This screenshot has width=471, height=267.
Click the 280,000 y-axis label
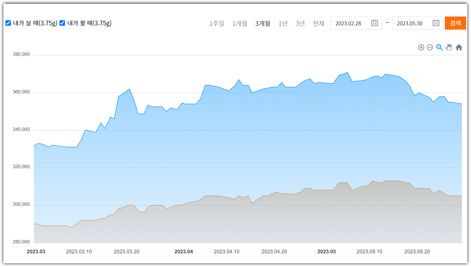(x=21, y=242)
